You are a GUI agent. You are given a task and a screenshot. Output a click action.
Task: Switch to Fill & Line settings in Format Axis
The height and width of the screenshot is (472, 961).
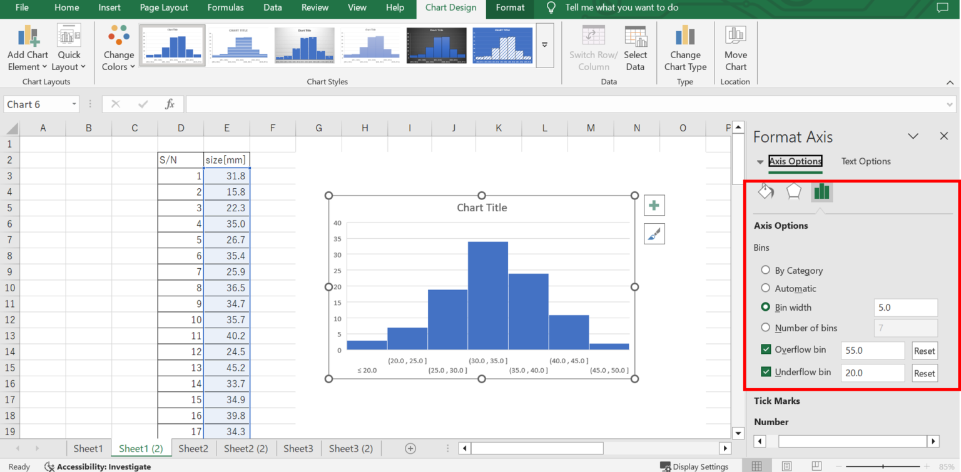pos(766,191)
